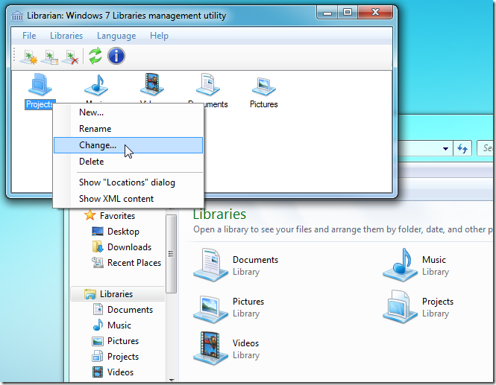496x385 pixels.
Task: Open Pictures under Libraries in sidebar
Action: 116,341
